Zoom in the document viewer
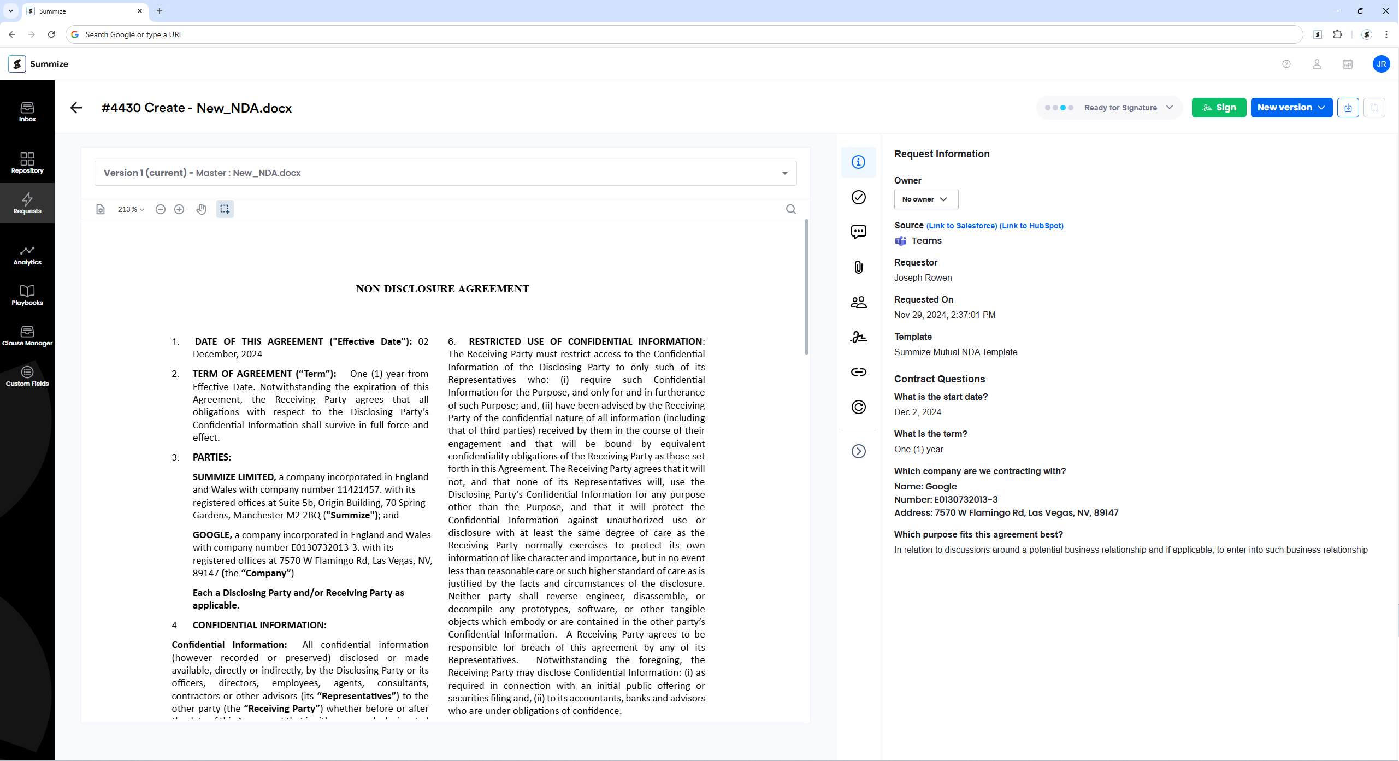 coord(179,209)
